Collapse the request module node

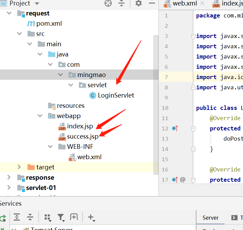9,13
